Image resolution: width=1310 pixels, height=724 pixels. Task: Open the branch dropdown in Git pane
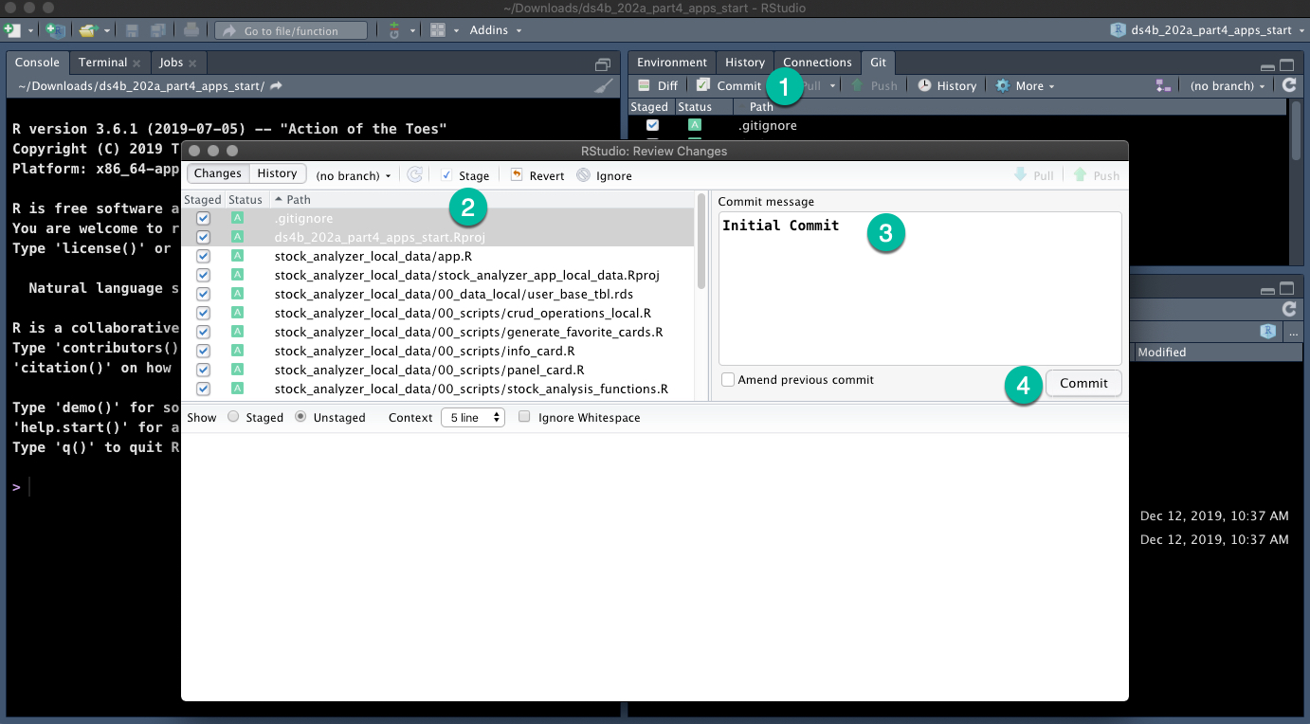1228,86
